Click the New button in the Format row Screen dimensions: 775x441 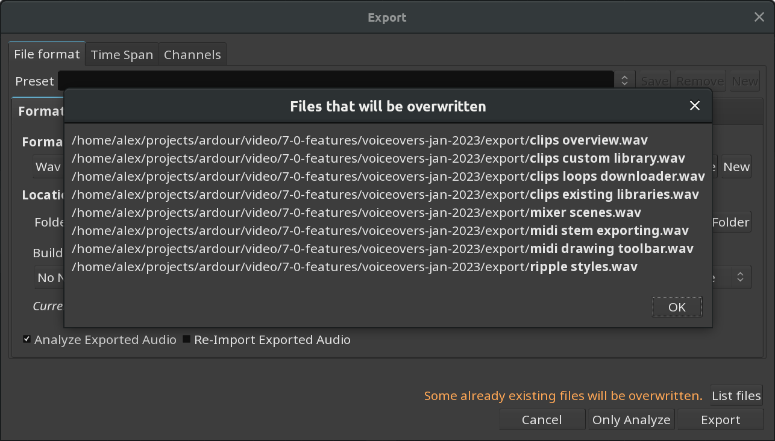coord(736,167)
